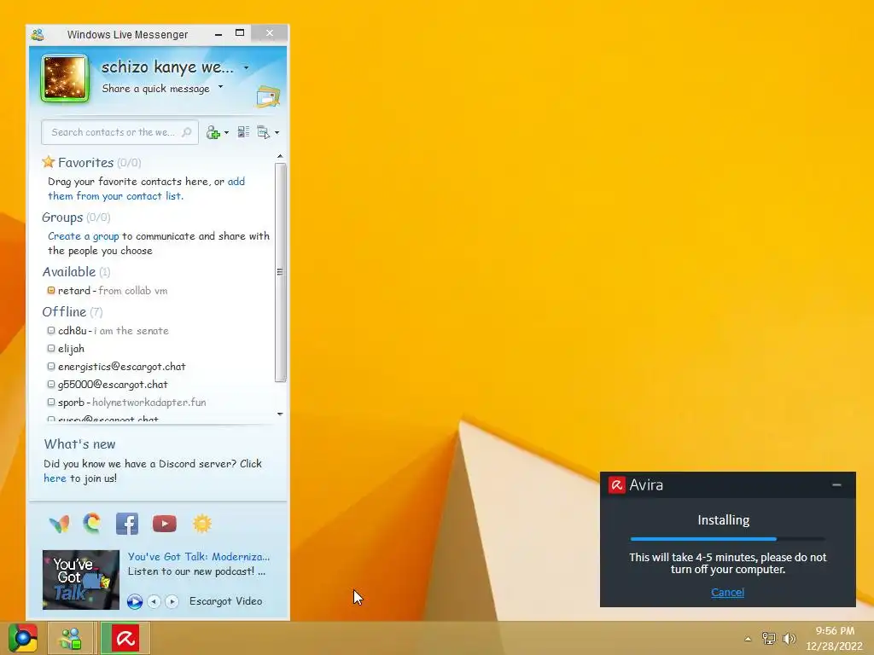Click the Messenger title bar icon
The height and width of the screenshot is (655, 874).
pos(38,34)
